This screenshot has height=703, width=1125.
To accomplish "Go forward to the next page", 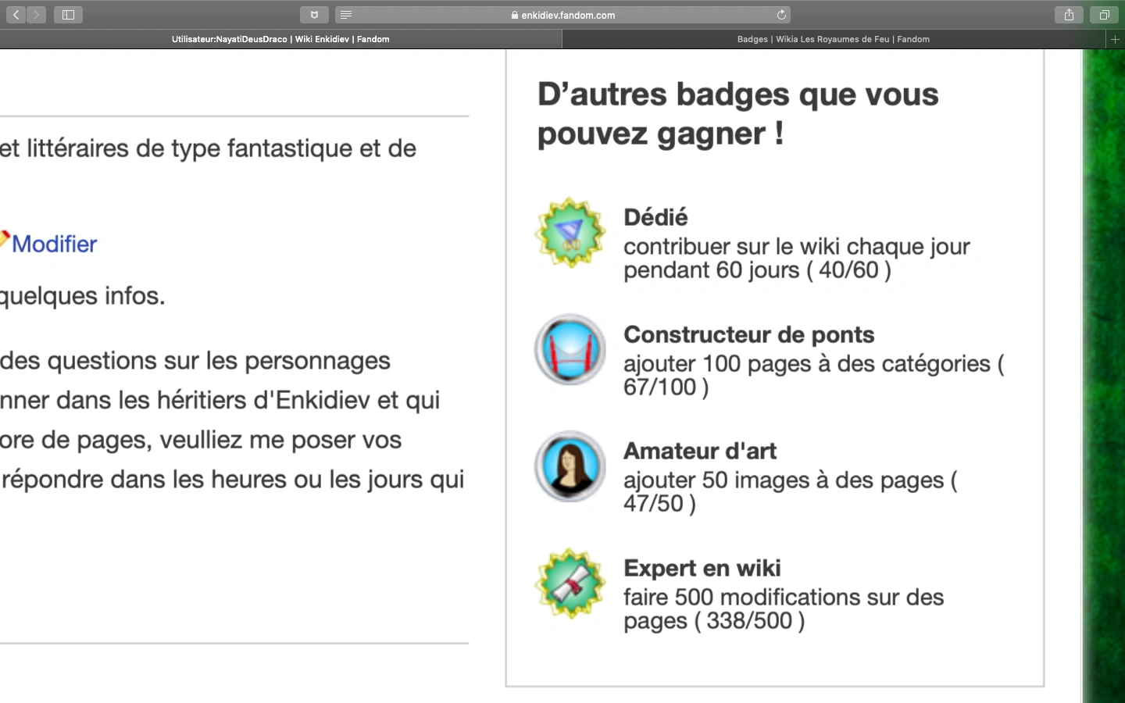I will pyautogui.click(x=37, y=15).
